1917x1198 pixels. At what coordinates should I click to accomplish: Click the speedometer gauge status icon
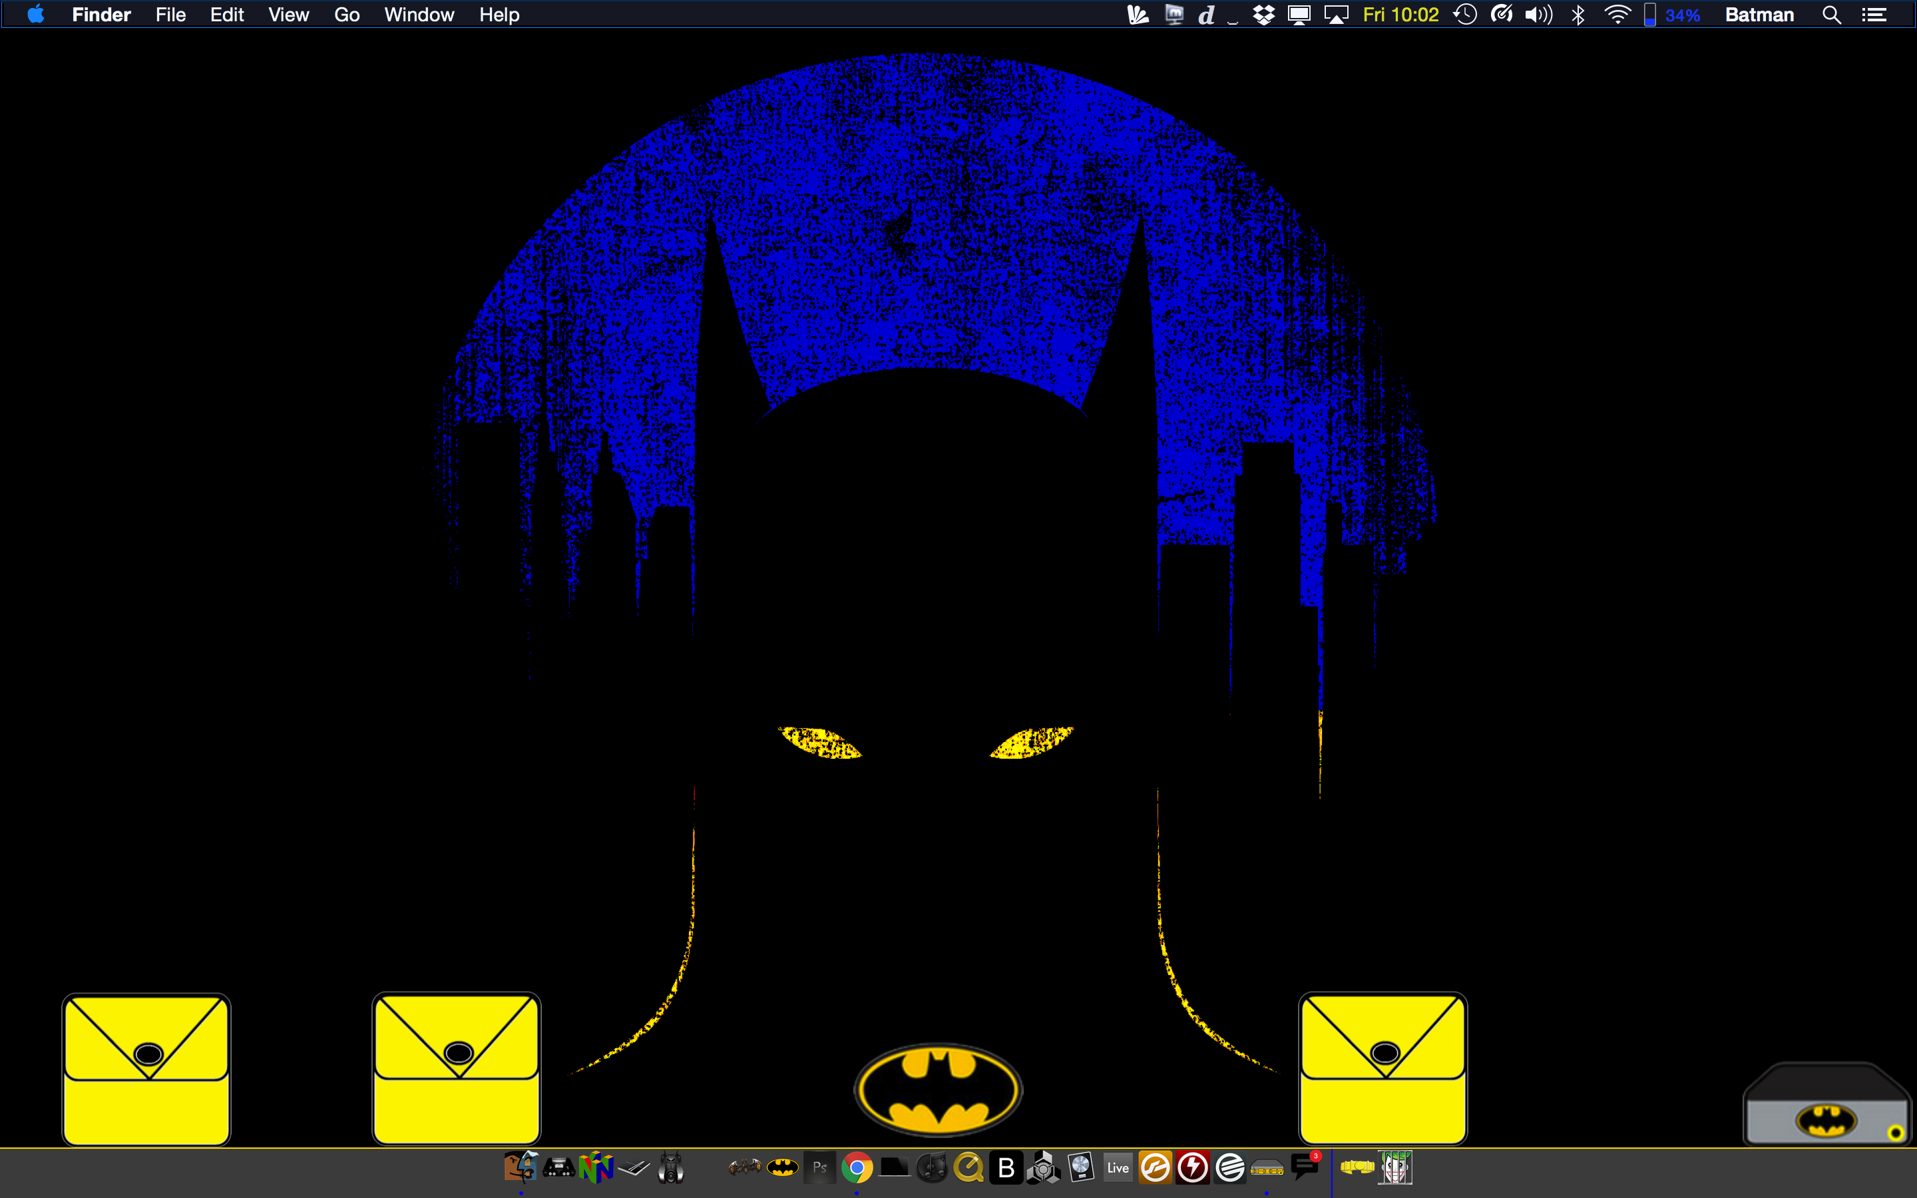pyautogui.click(x=1501, y=14)
